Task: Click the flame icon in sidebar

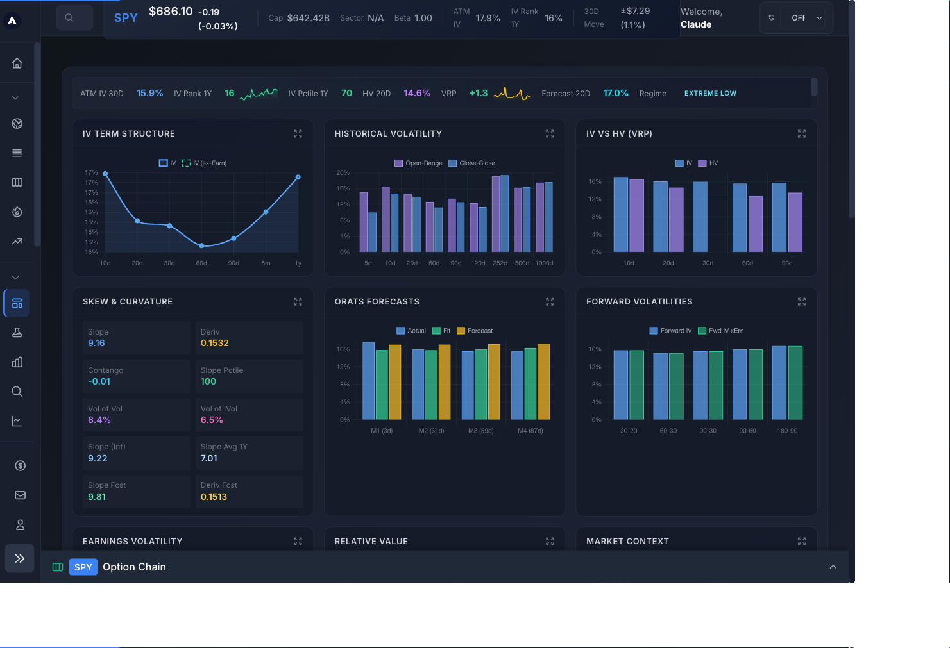Action: click(x=17, y=212)
